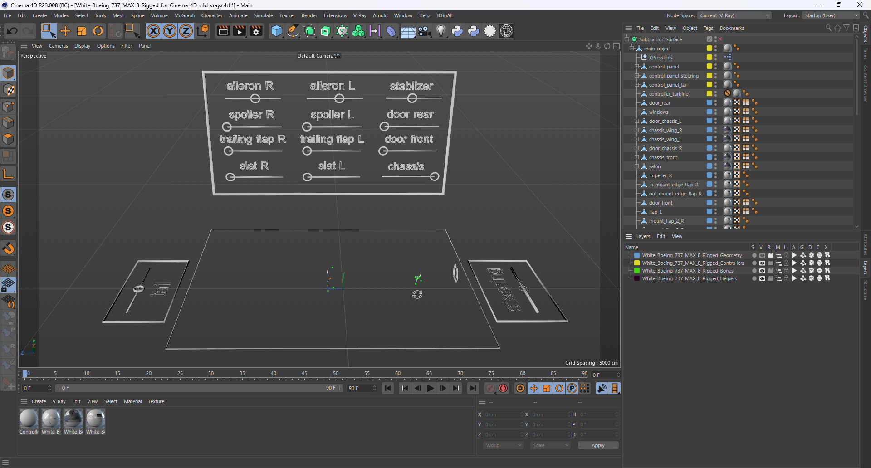Screen dimensions: 871x468
Task: Click the Enable Axis icon
Action: pyautogui.click(x=8, y=174)
